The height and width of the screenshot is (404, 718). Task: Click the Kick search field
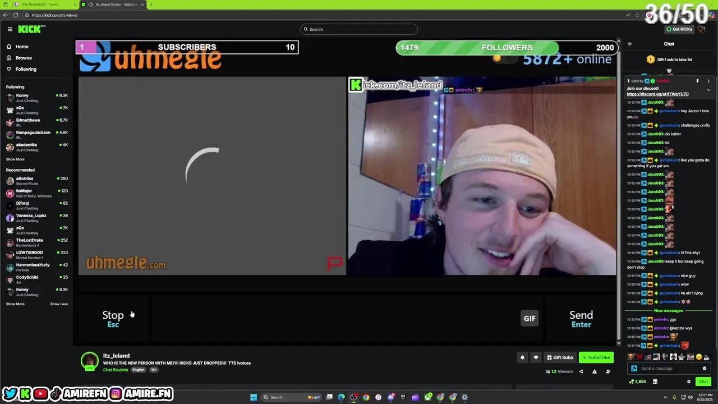(359, 29)
